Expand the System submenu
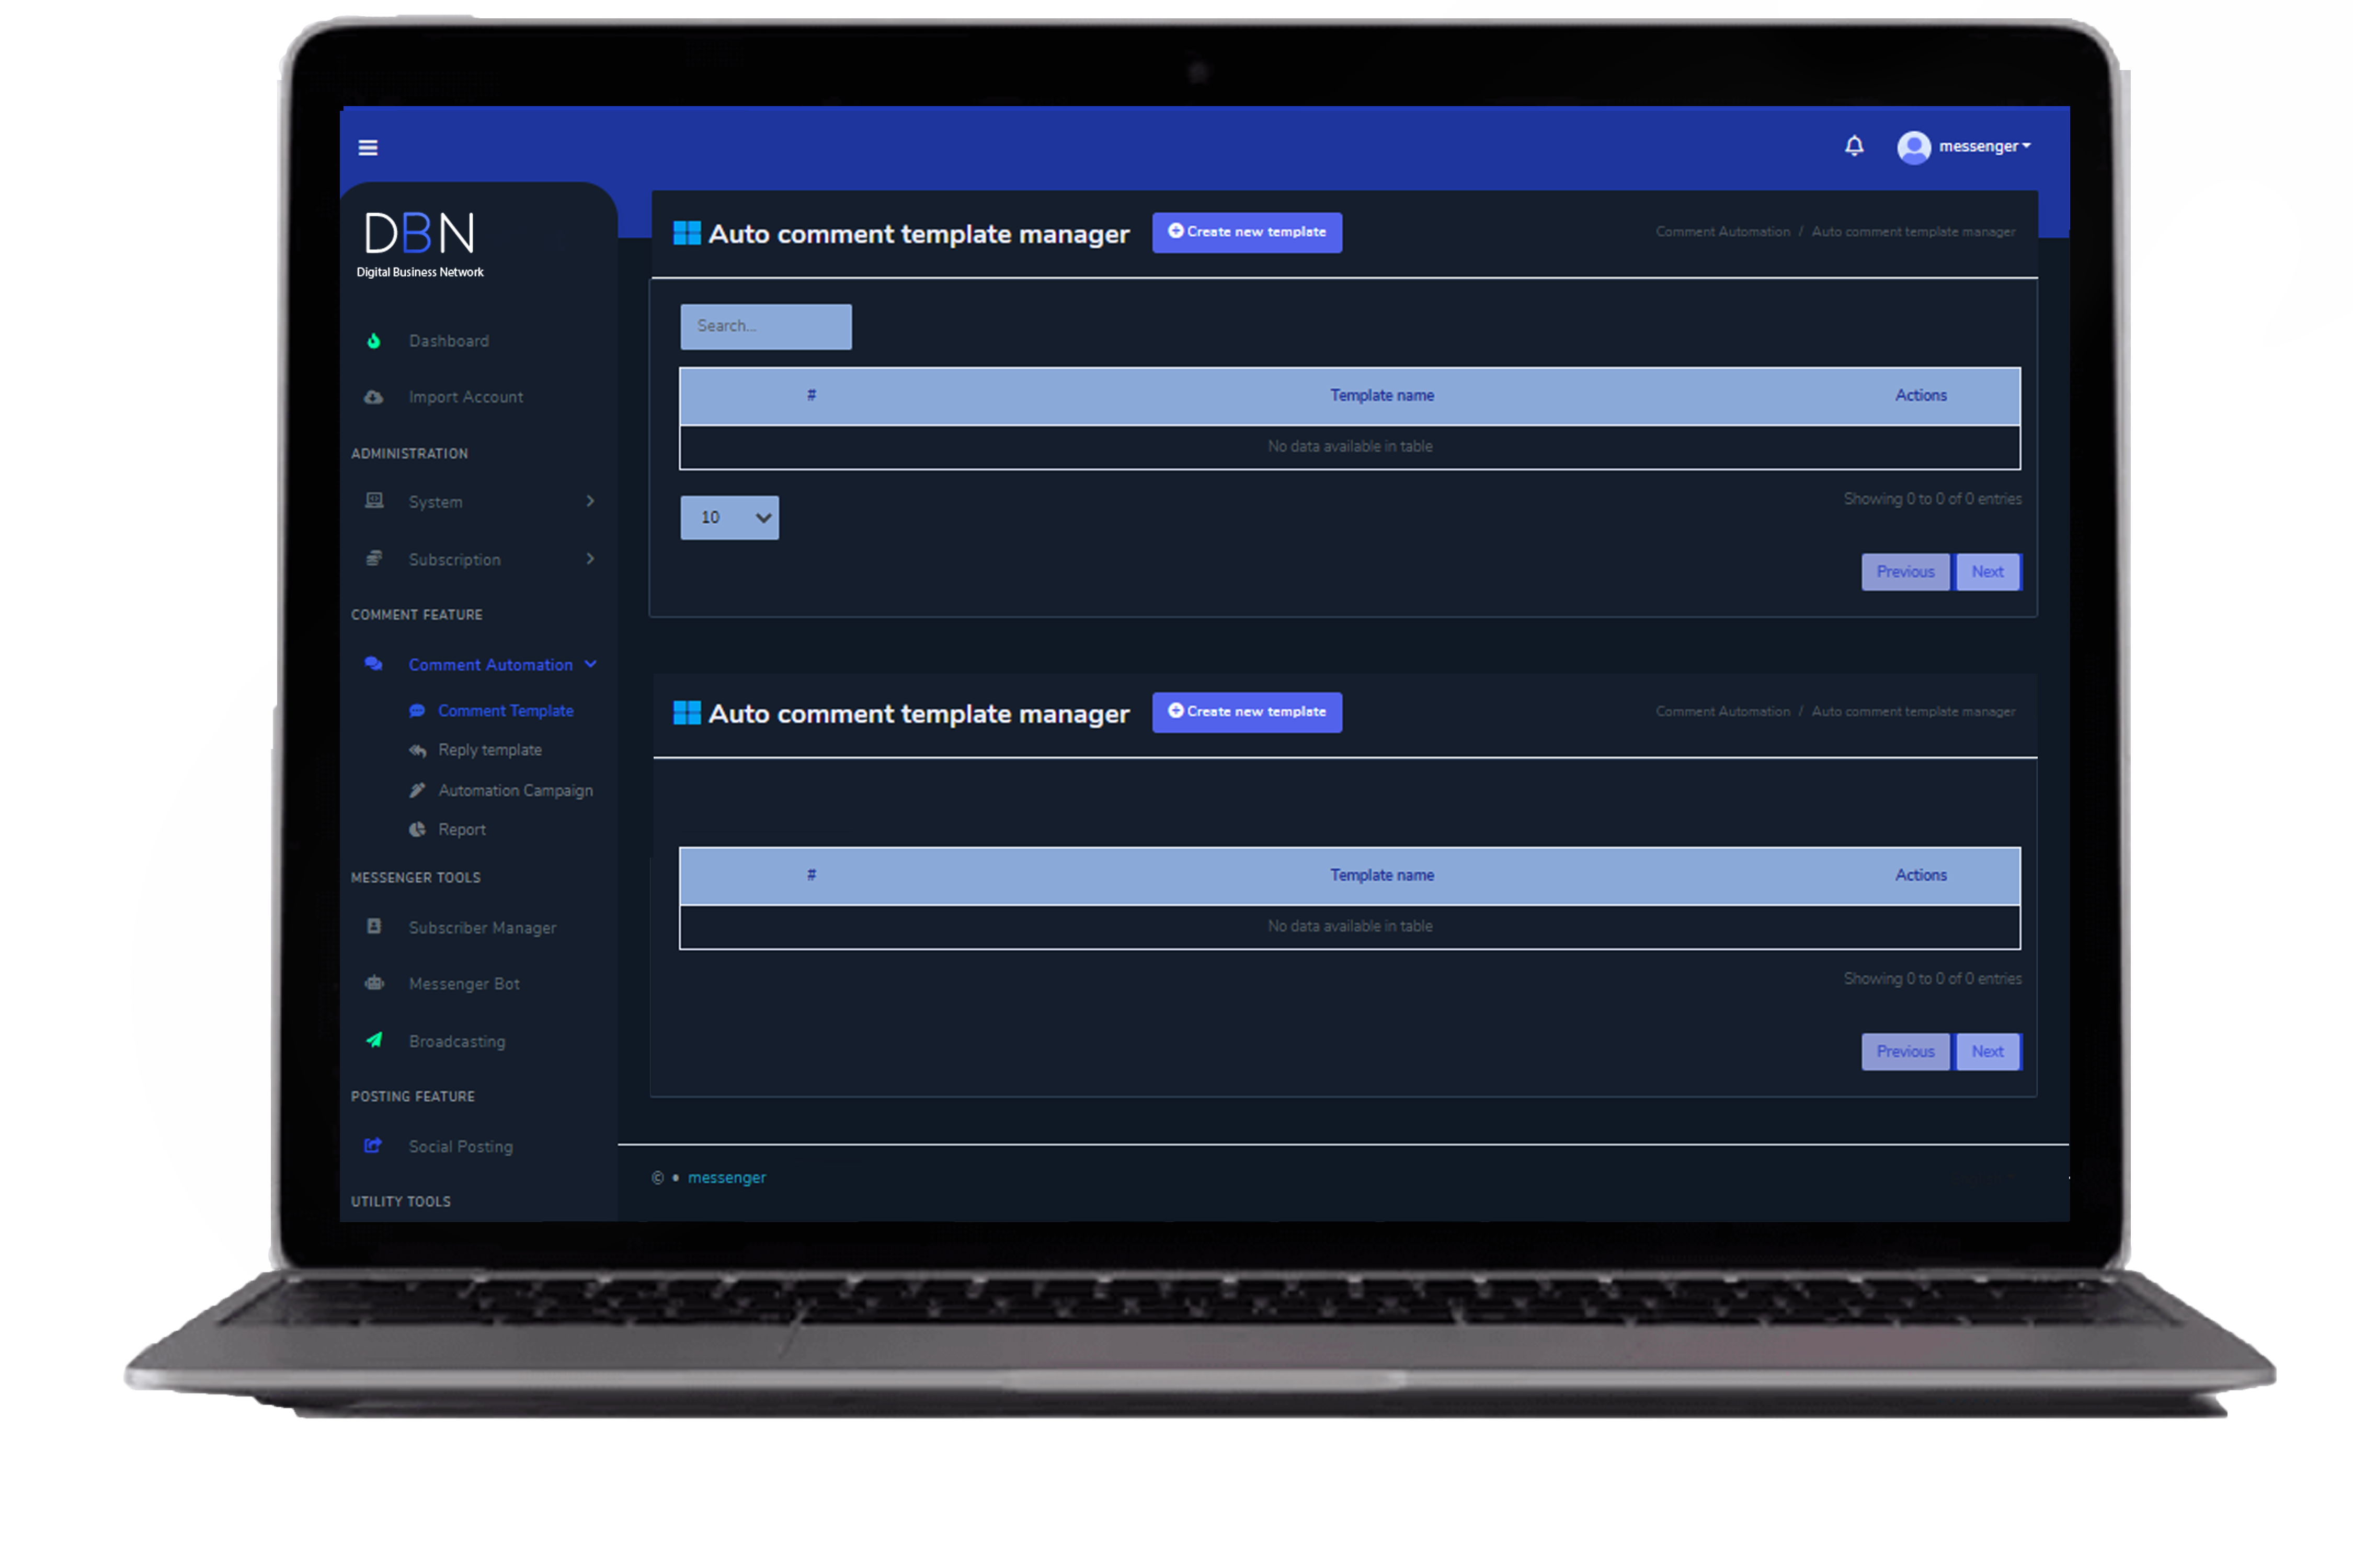The height and width of the screenshot is (1568, 2353). (x=590, y=501)
